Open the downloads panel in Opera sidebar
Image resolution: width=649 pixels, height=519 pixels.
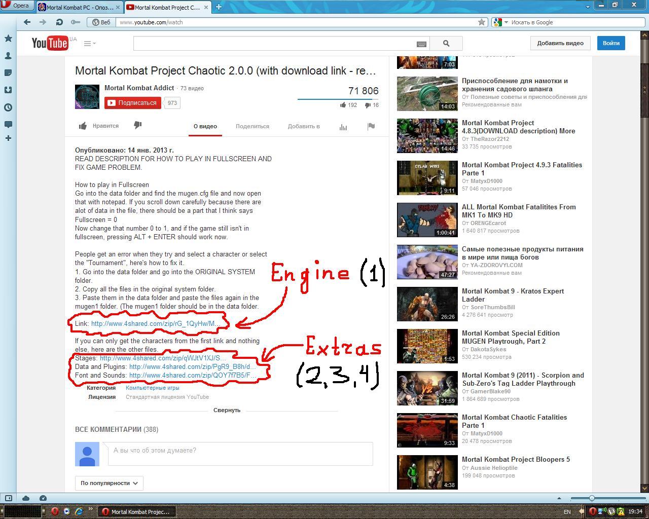click(8, 90)
